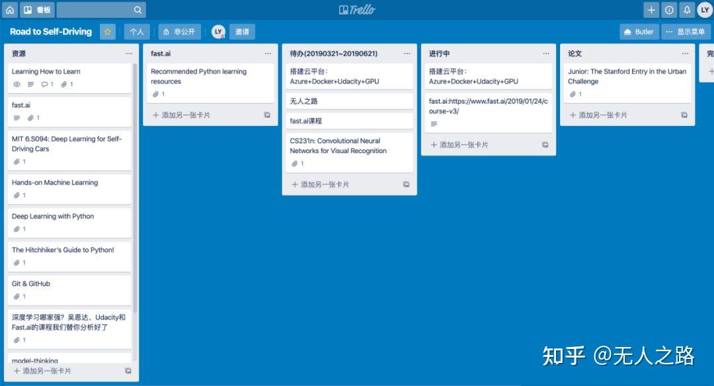Click the 邀请 invite button
714x386 pixels.
(242, 32)
